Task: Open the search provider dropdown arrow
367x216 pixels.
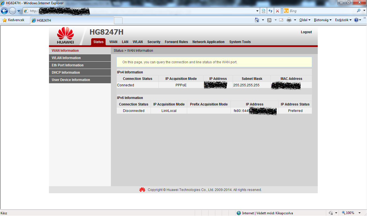Action: click(x=364, y=11)
